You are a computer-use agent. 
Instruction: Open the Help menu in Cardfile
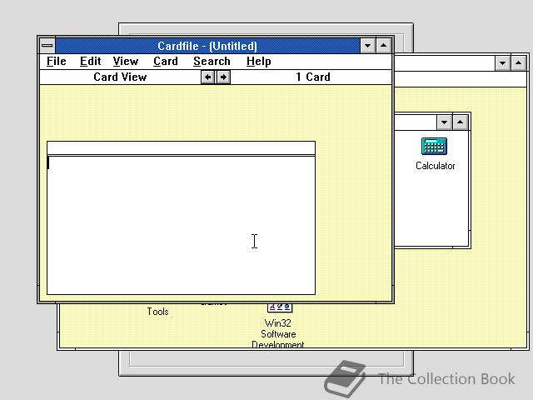pos(259,61)
